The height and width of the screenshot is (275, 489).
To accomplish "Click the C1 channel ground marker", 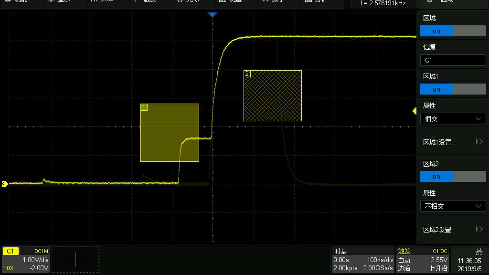I will coord(5,183).
